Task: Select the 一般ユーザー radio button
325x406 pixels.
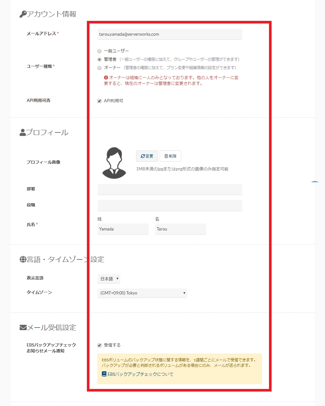Action: tap(99, 51)
